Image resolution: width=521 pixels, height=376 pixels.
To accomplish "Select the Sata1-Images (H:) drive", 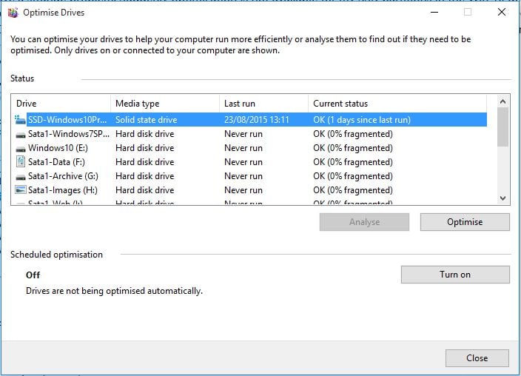I will (251, 190).
